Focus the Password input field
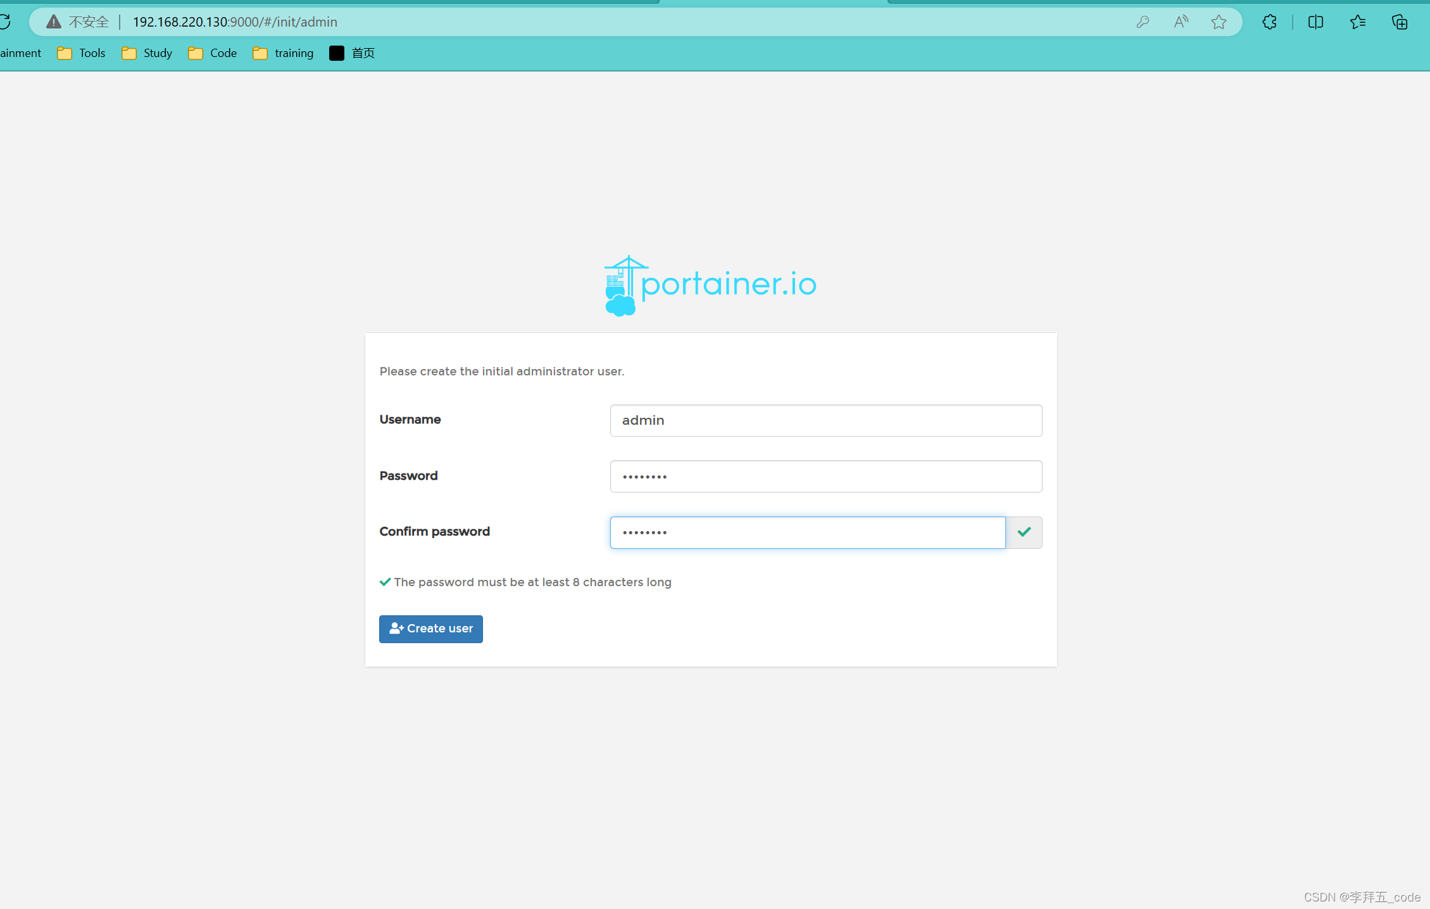 [825, 476]
